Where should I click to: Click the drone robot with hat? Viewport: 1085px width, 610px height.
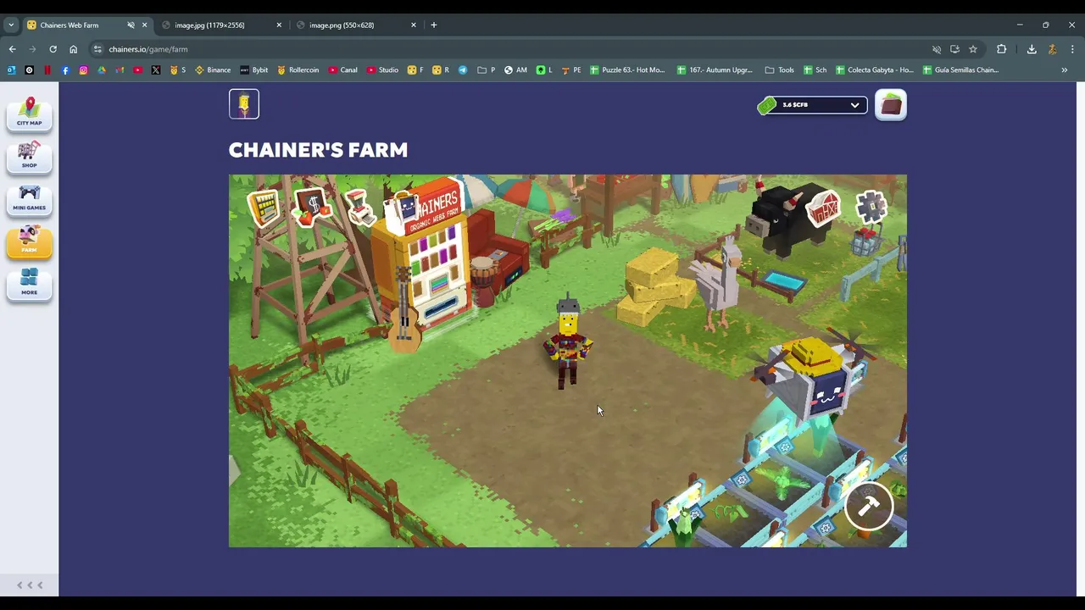(814, 377)
